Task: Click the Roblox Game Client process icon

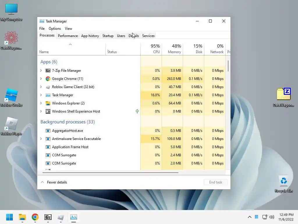Action: click(x=48, y=87)
